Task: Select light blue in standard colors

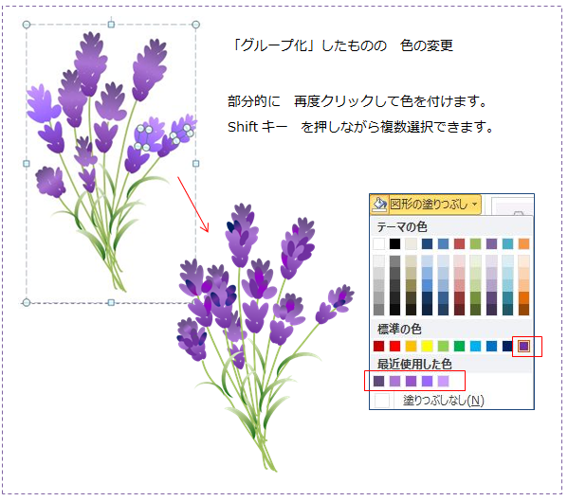Action: (x=475, y=347)
